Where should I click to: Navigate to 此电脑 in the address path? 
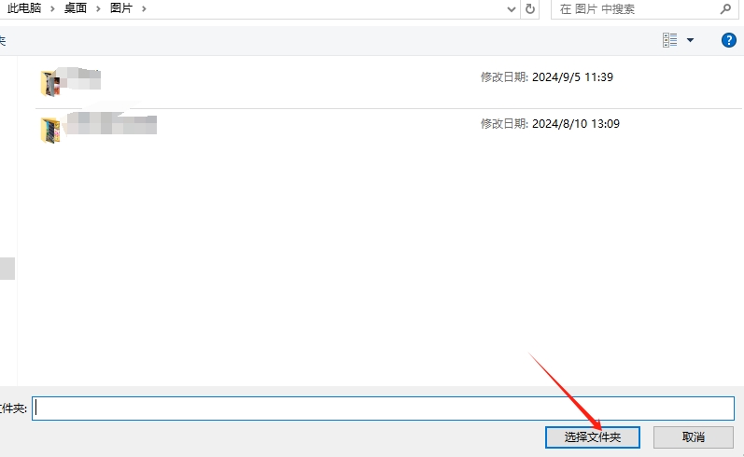(24, 8)
